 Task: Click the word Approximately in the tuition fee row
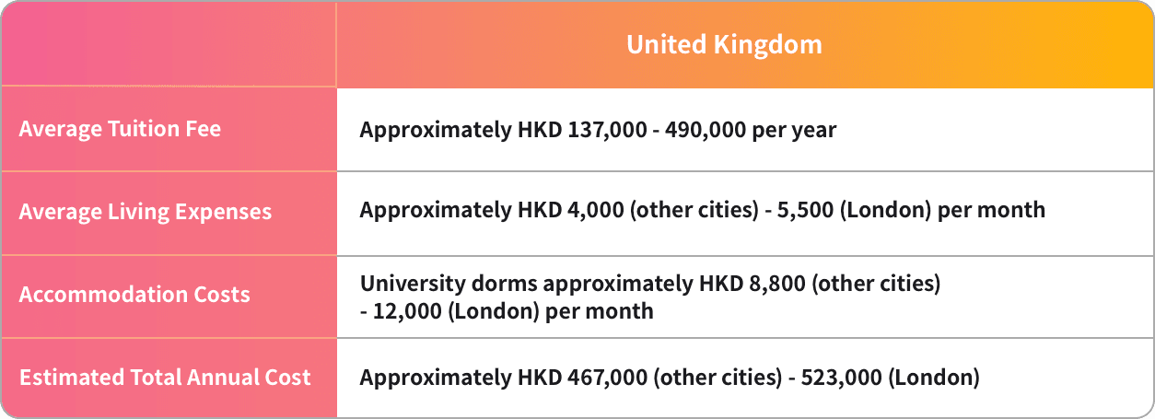tap(431, 130)
